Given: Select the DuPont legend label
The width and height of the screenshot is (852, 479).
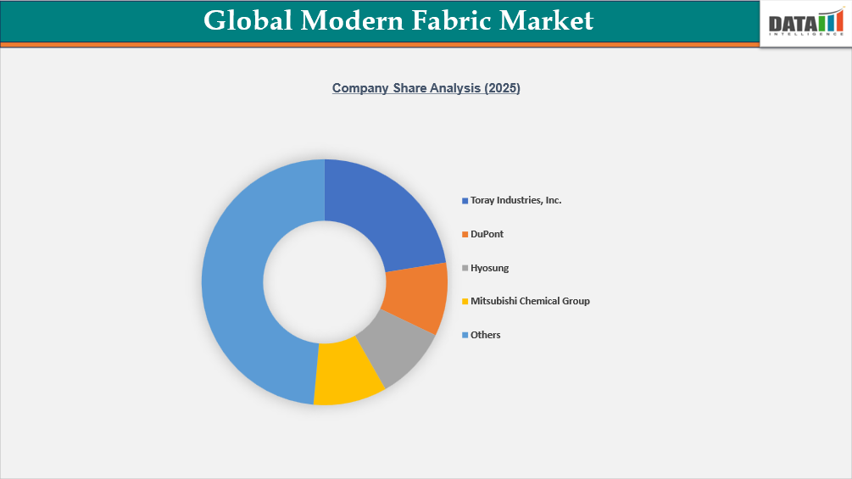Looking at the screenshot, I should [x=487, y=234].
